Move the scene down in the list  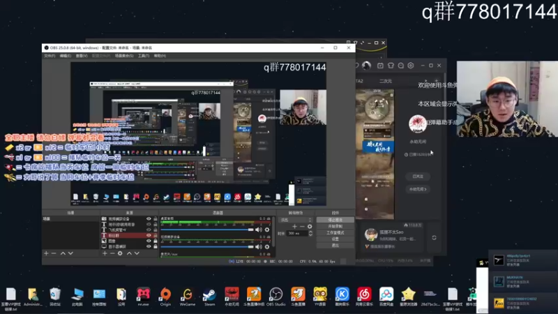tap(70, 253)
